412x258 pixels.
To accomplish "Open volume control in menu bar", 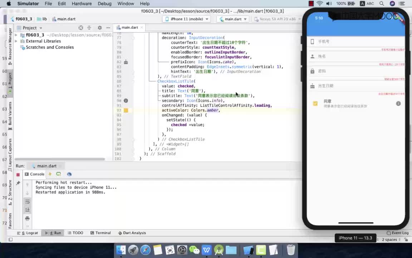I will [x=329, y=4].
